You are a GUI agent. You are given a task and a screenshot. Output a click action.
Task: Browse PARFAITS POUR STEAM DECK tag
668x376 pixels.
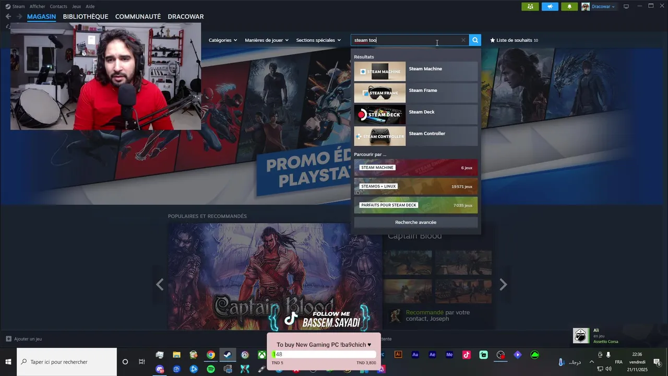click(x=415, y=205)
